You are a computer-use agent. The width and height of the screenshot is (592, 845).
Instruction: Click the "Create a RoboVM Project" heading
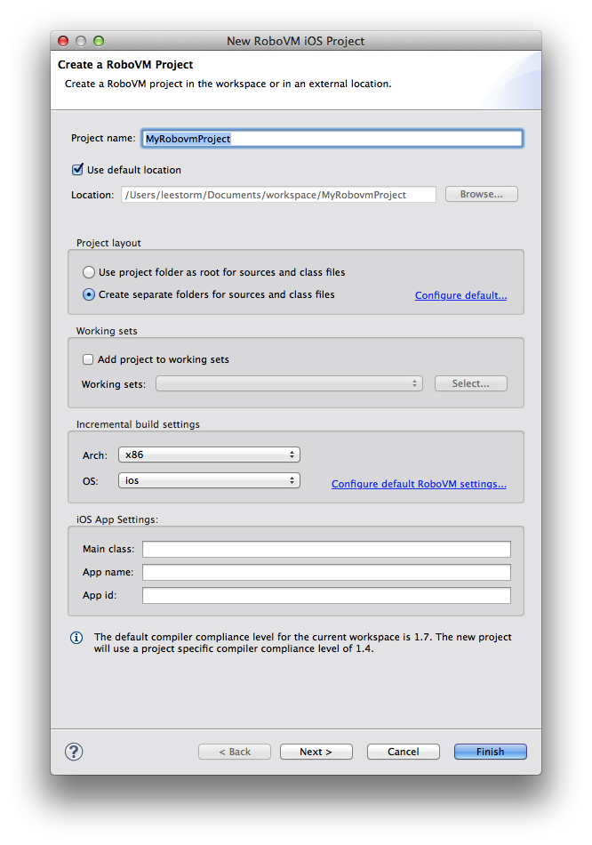[125, 65]
